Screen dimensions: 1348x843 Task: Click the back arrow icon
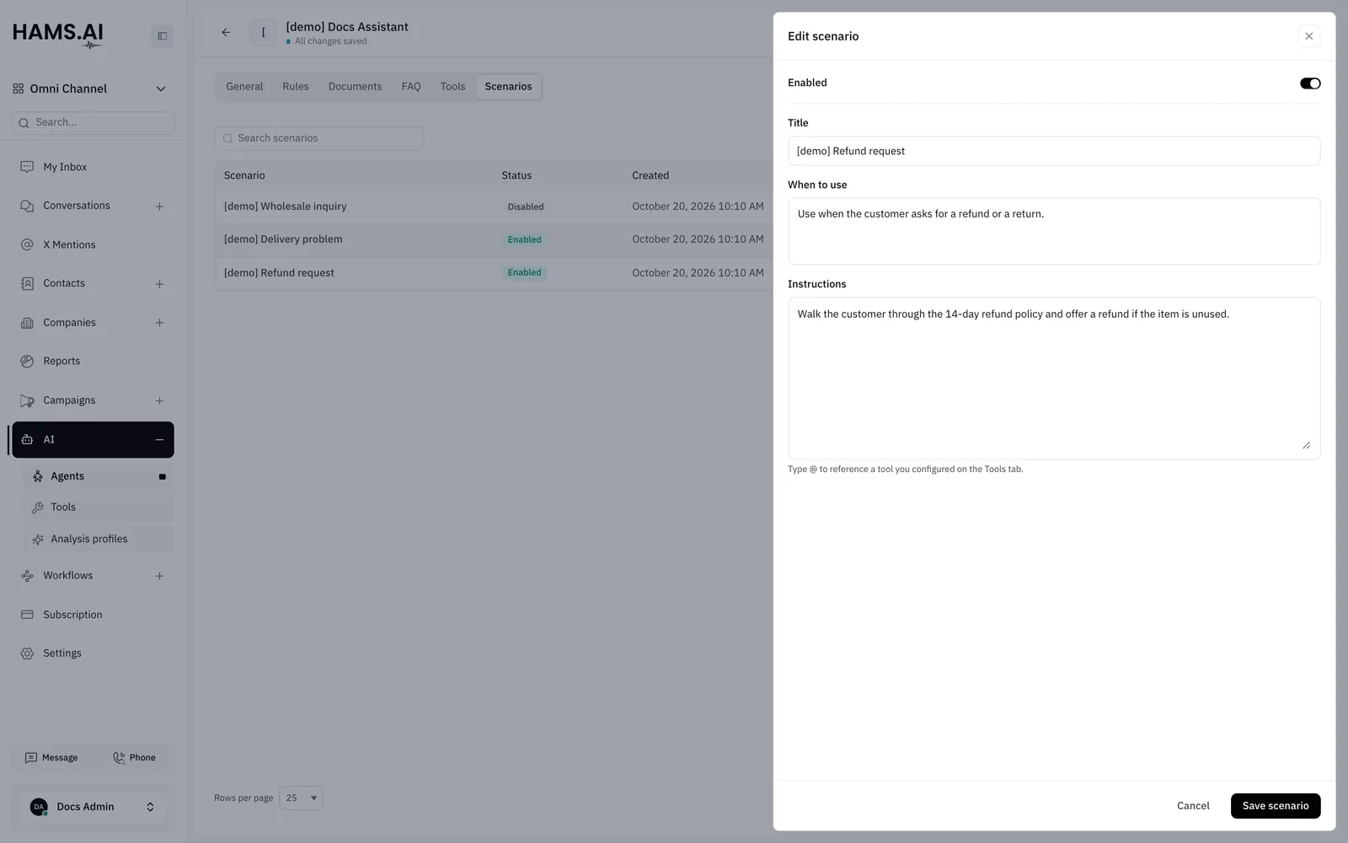(x=226, y=33)
